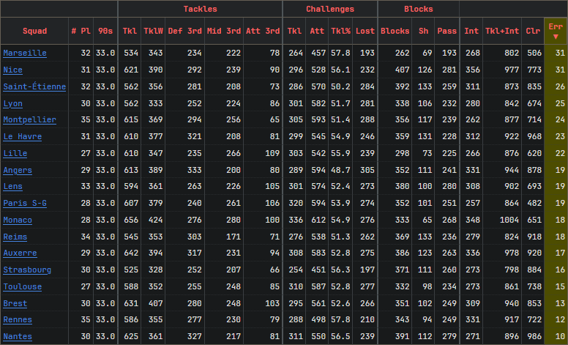This screenshot has width=568, height=345.
Task: Open the Lens squad link
Action: coord(12,186)
